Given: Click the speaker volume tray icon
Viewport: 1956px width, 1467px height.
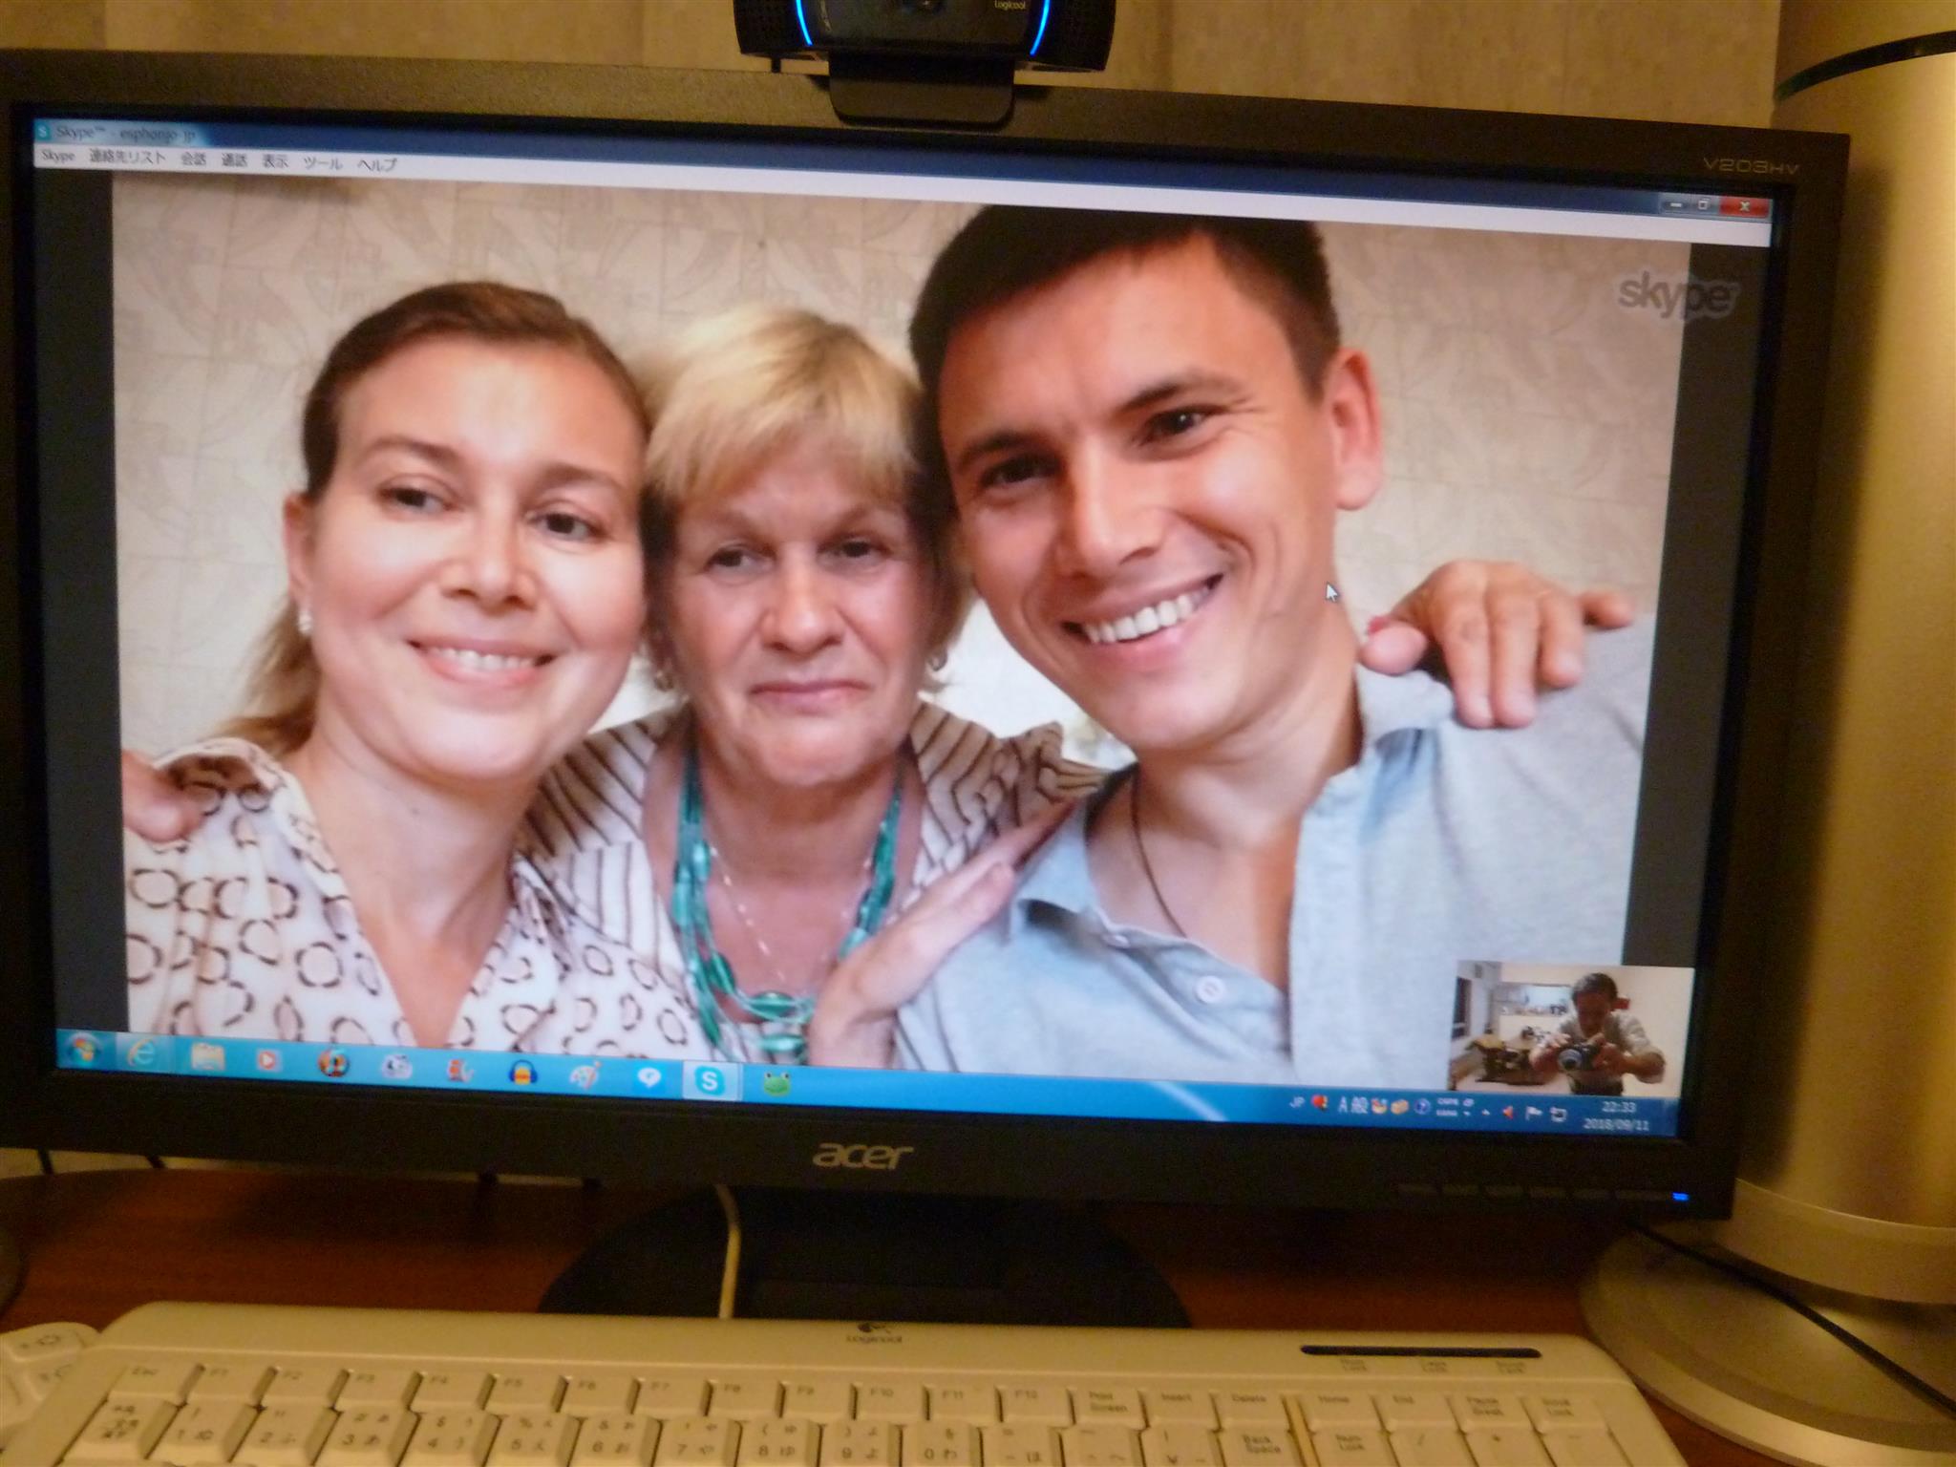Looking at the screenshot, I should pos(1508,1113).
